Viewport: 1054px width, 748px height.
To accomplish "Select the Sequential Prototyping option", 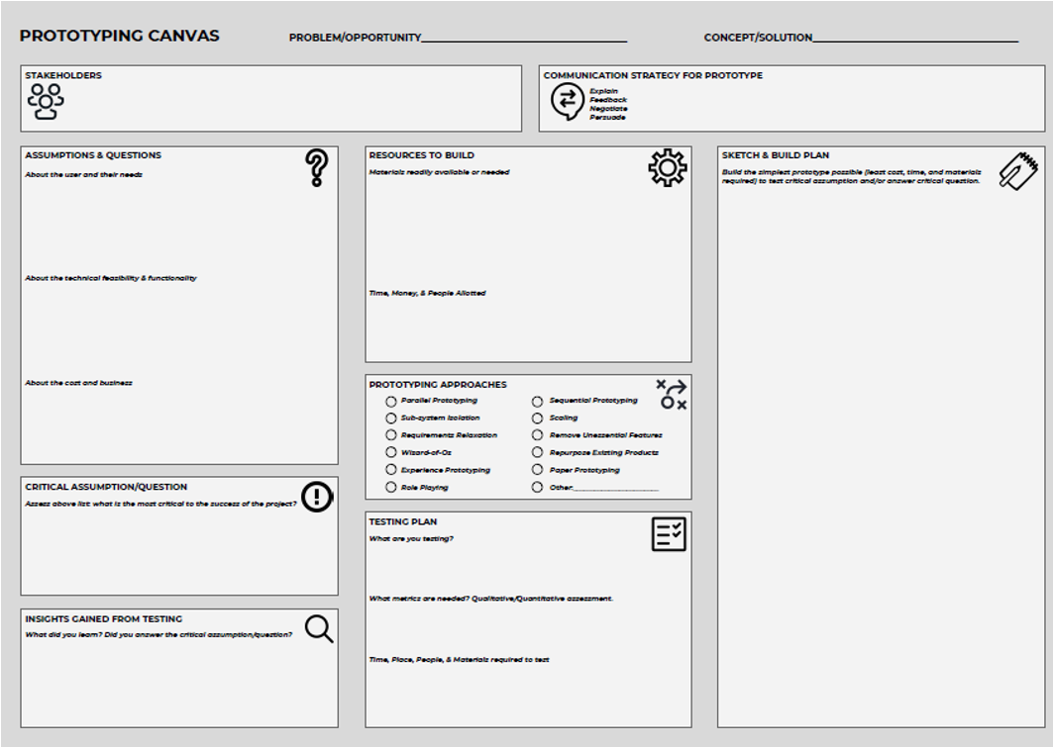I will tap(537, 402).
